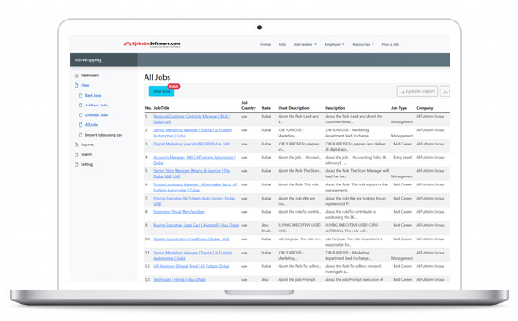Click the Short Description column header
Image resolution: width=518 pixels, height=321 pixels.
[294, 108]
